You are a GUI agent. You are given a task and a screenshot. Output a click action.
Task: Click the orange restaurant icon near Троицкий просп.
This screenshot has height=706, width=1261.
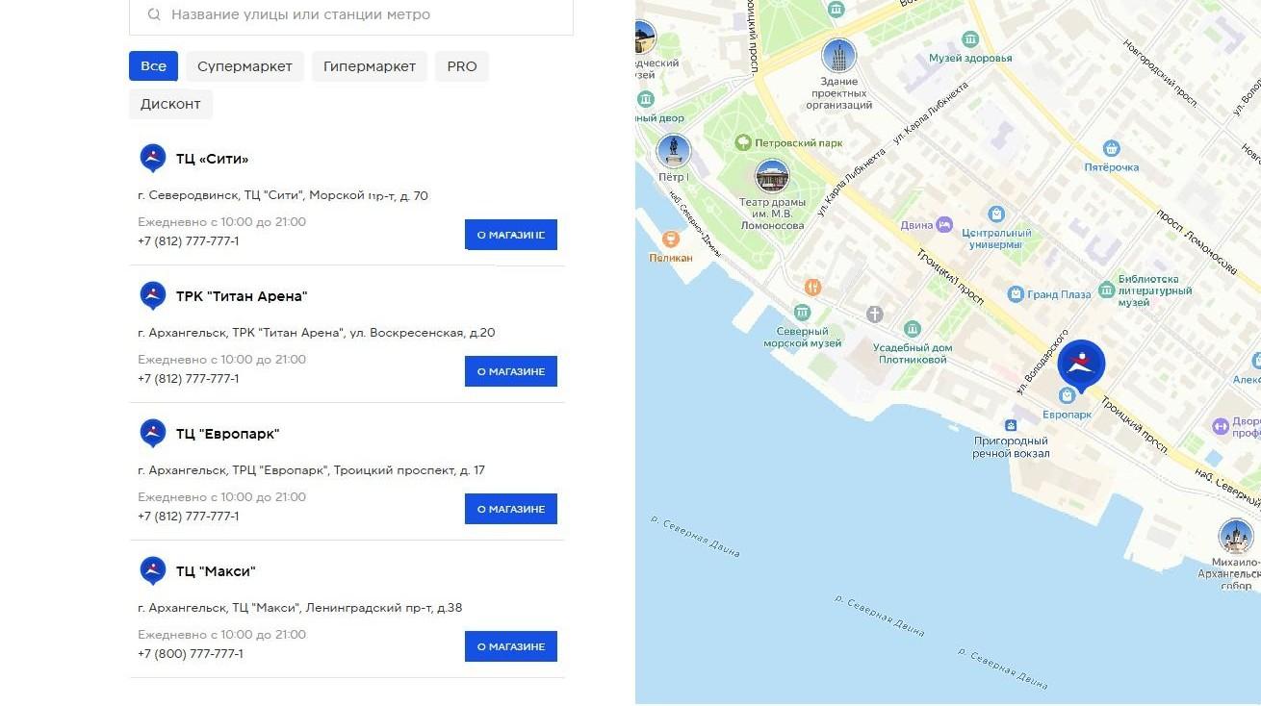[812, 287]
